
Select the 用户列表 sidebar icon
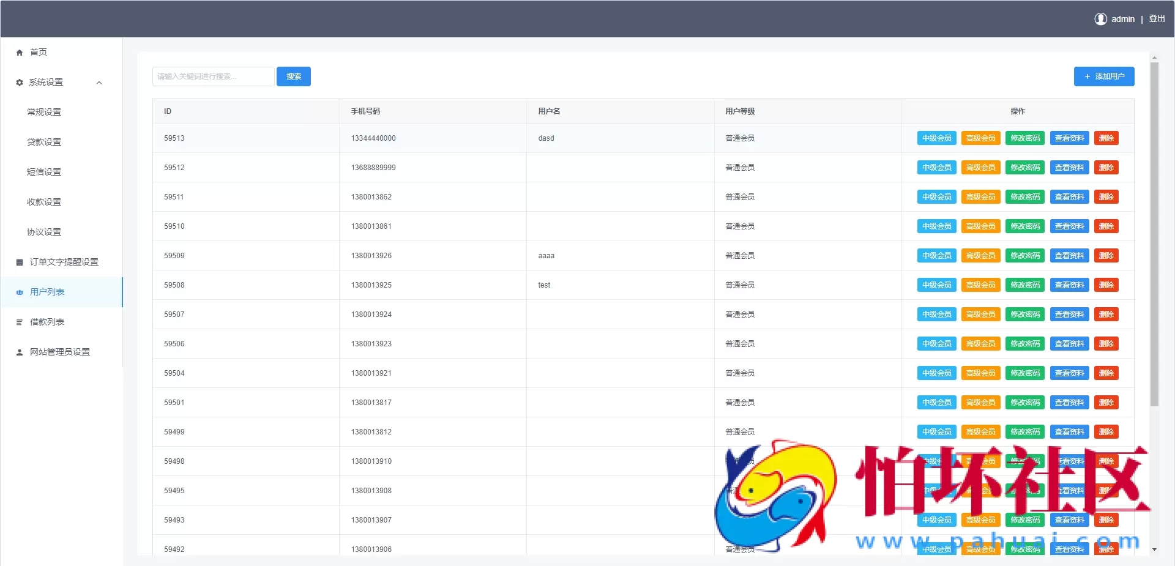click(x=19, y=292)
